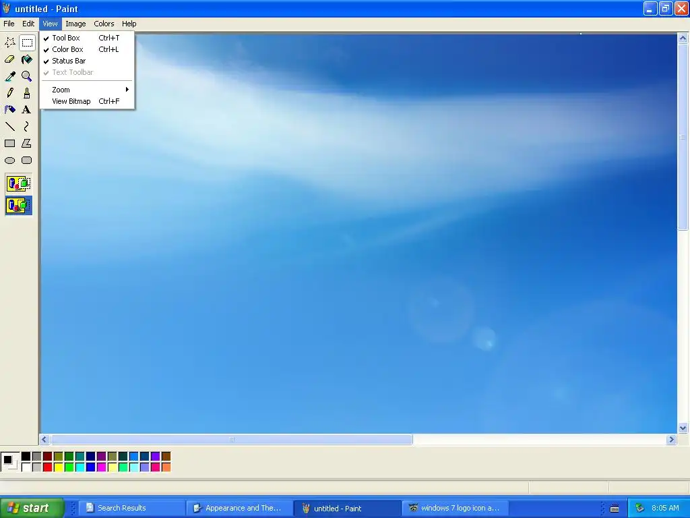Activate the Magnifier tool
Screen dimensions: 690x518
[27, 76]
